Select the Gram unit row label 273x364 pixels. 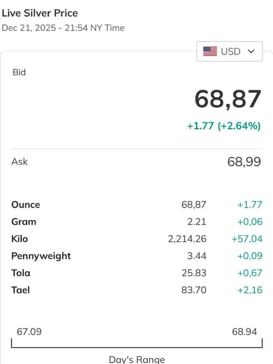(24, 222)
